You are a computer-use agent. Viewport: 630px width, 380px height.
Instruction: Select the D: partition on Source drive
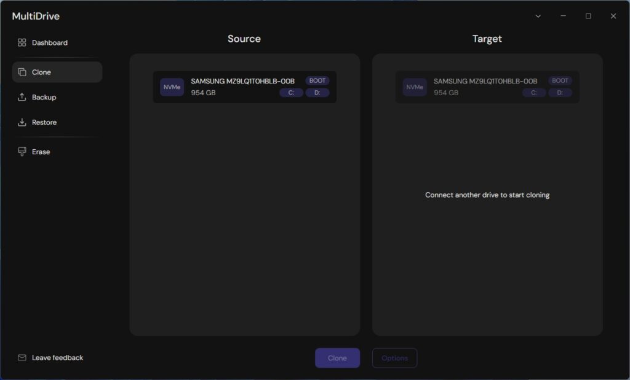(x=317, y=93)
